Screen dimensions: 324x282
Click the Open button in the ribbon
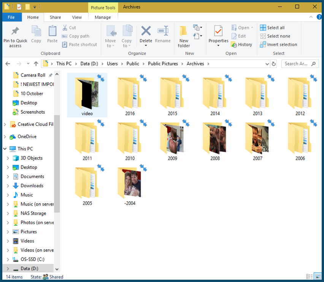click(242, 27)
